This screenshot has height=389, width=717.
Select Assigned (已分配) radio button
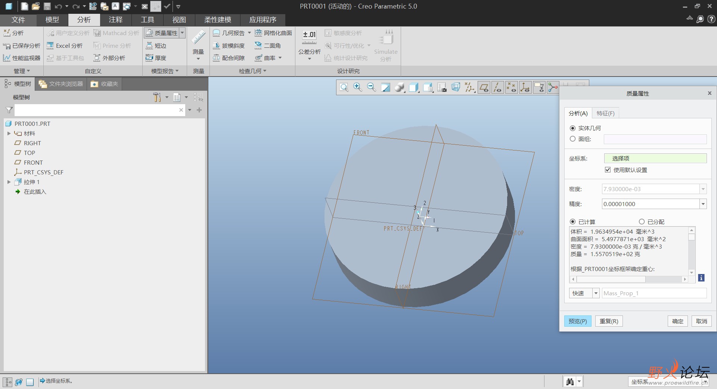click(x=642, y=222)
